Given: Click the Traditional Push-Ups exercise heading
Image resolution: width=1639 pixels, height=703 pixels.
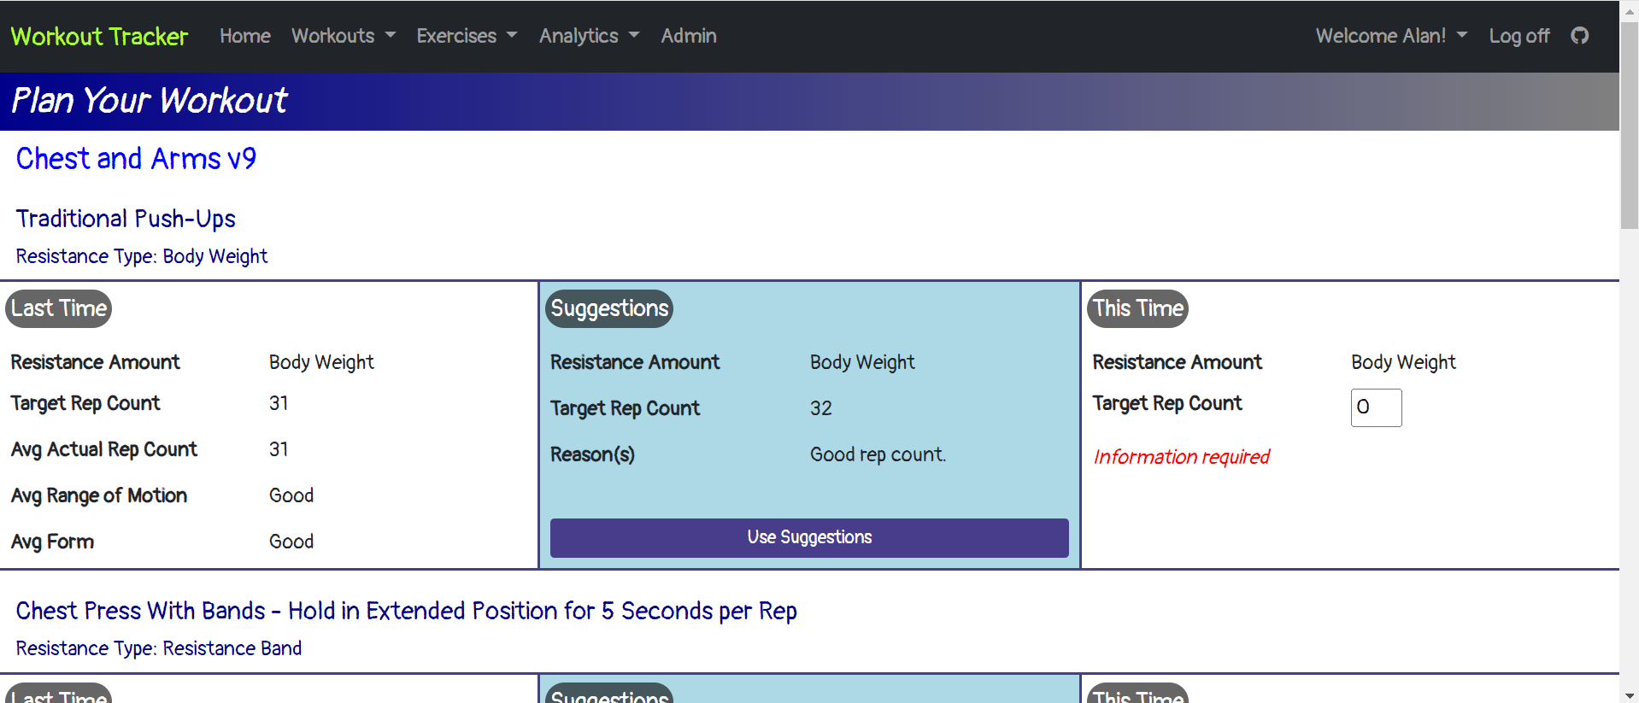Looking at the screenshot, I should click(126, 219).
